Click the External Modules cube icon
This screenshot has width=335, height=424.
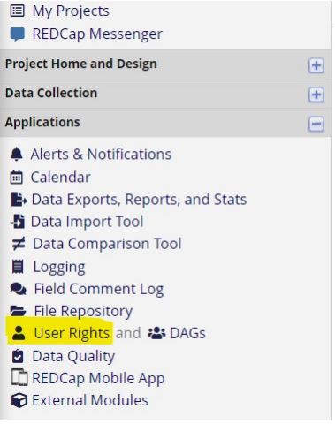coord(19,400)
